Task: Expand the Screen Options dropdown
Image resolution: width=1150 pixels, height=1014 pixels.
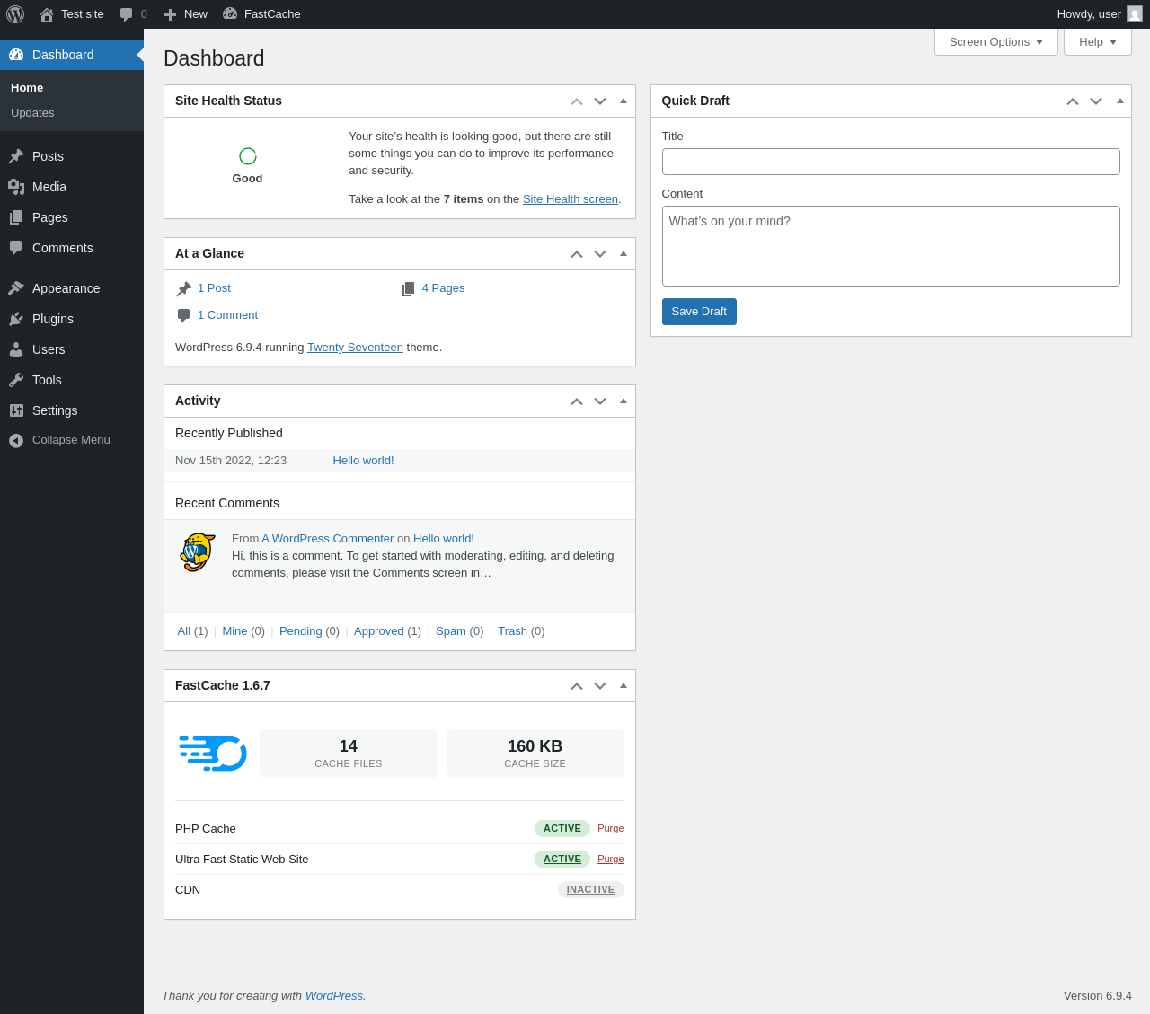Action: tap(995, 42)
